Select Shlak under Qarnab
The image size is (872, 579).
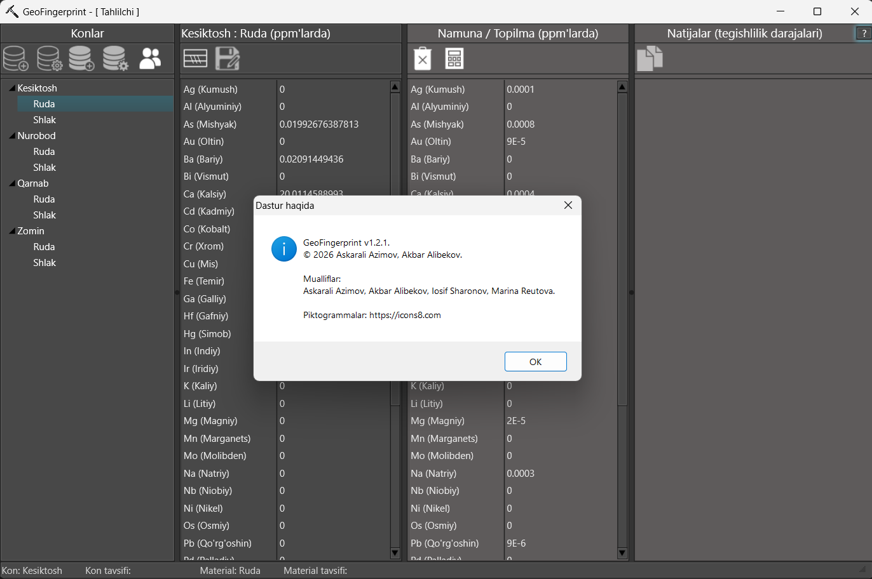tap(44, 215)
